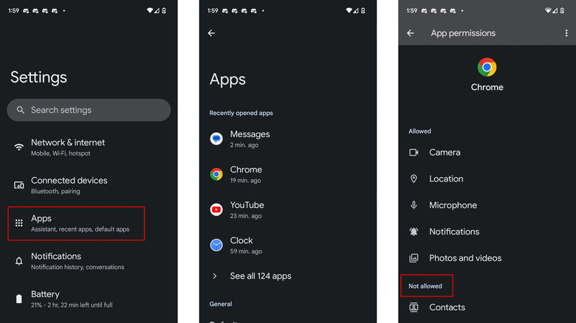Click the Recently opened apps heading
This screenshot has height=323, width=576.
point(241,113)
